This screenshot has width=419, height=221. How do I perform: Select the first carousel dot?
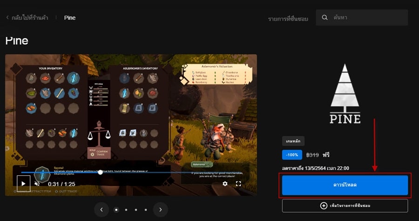pos(116,210)
